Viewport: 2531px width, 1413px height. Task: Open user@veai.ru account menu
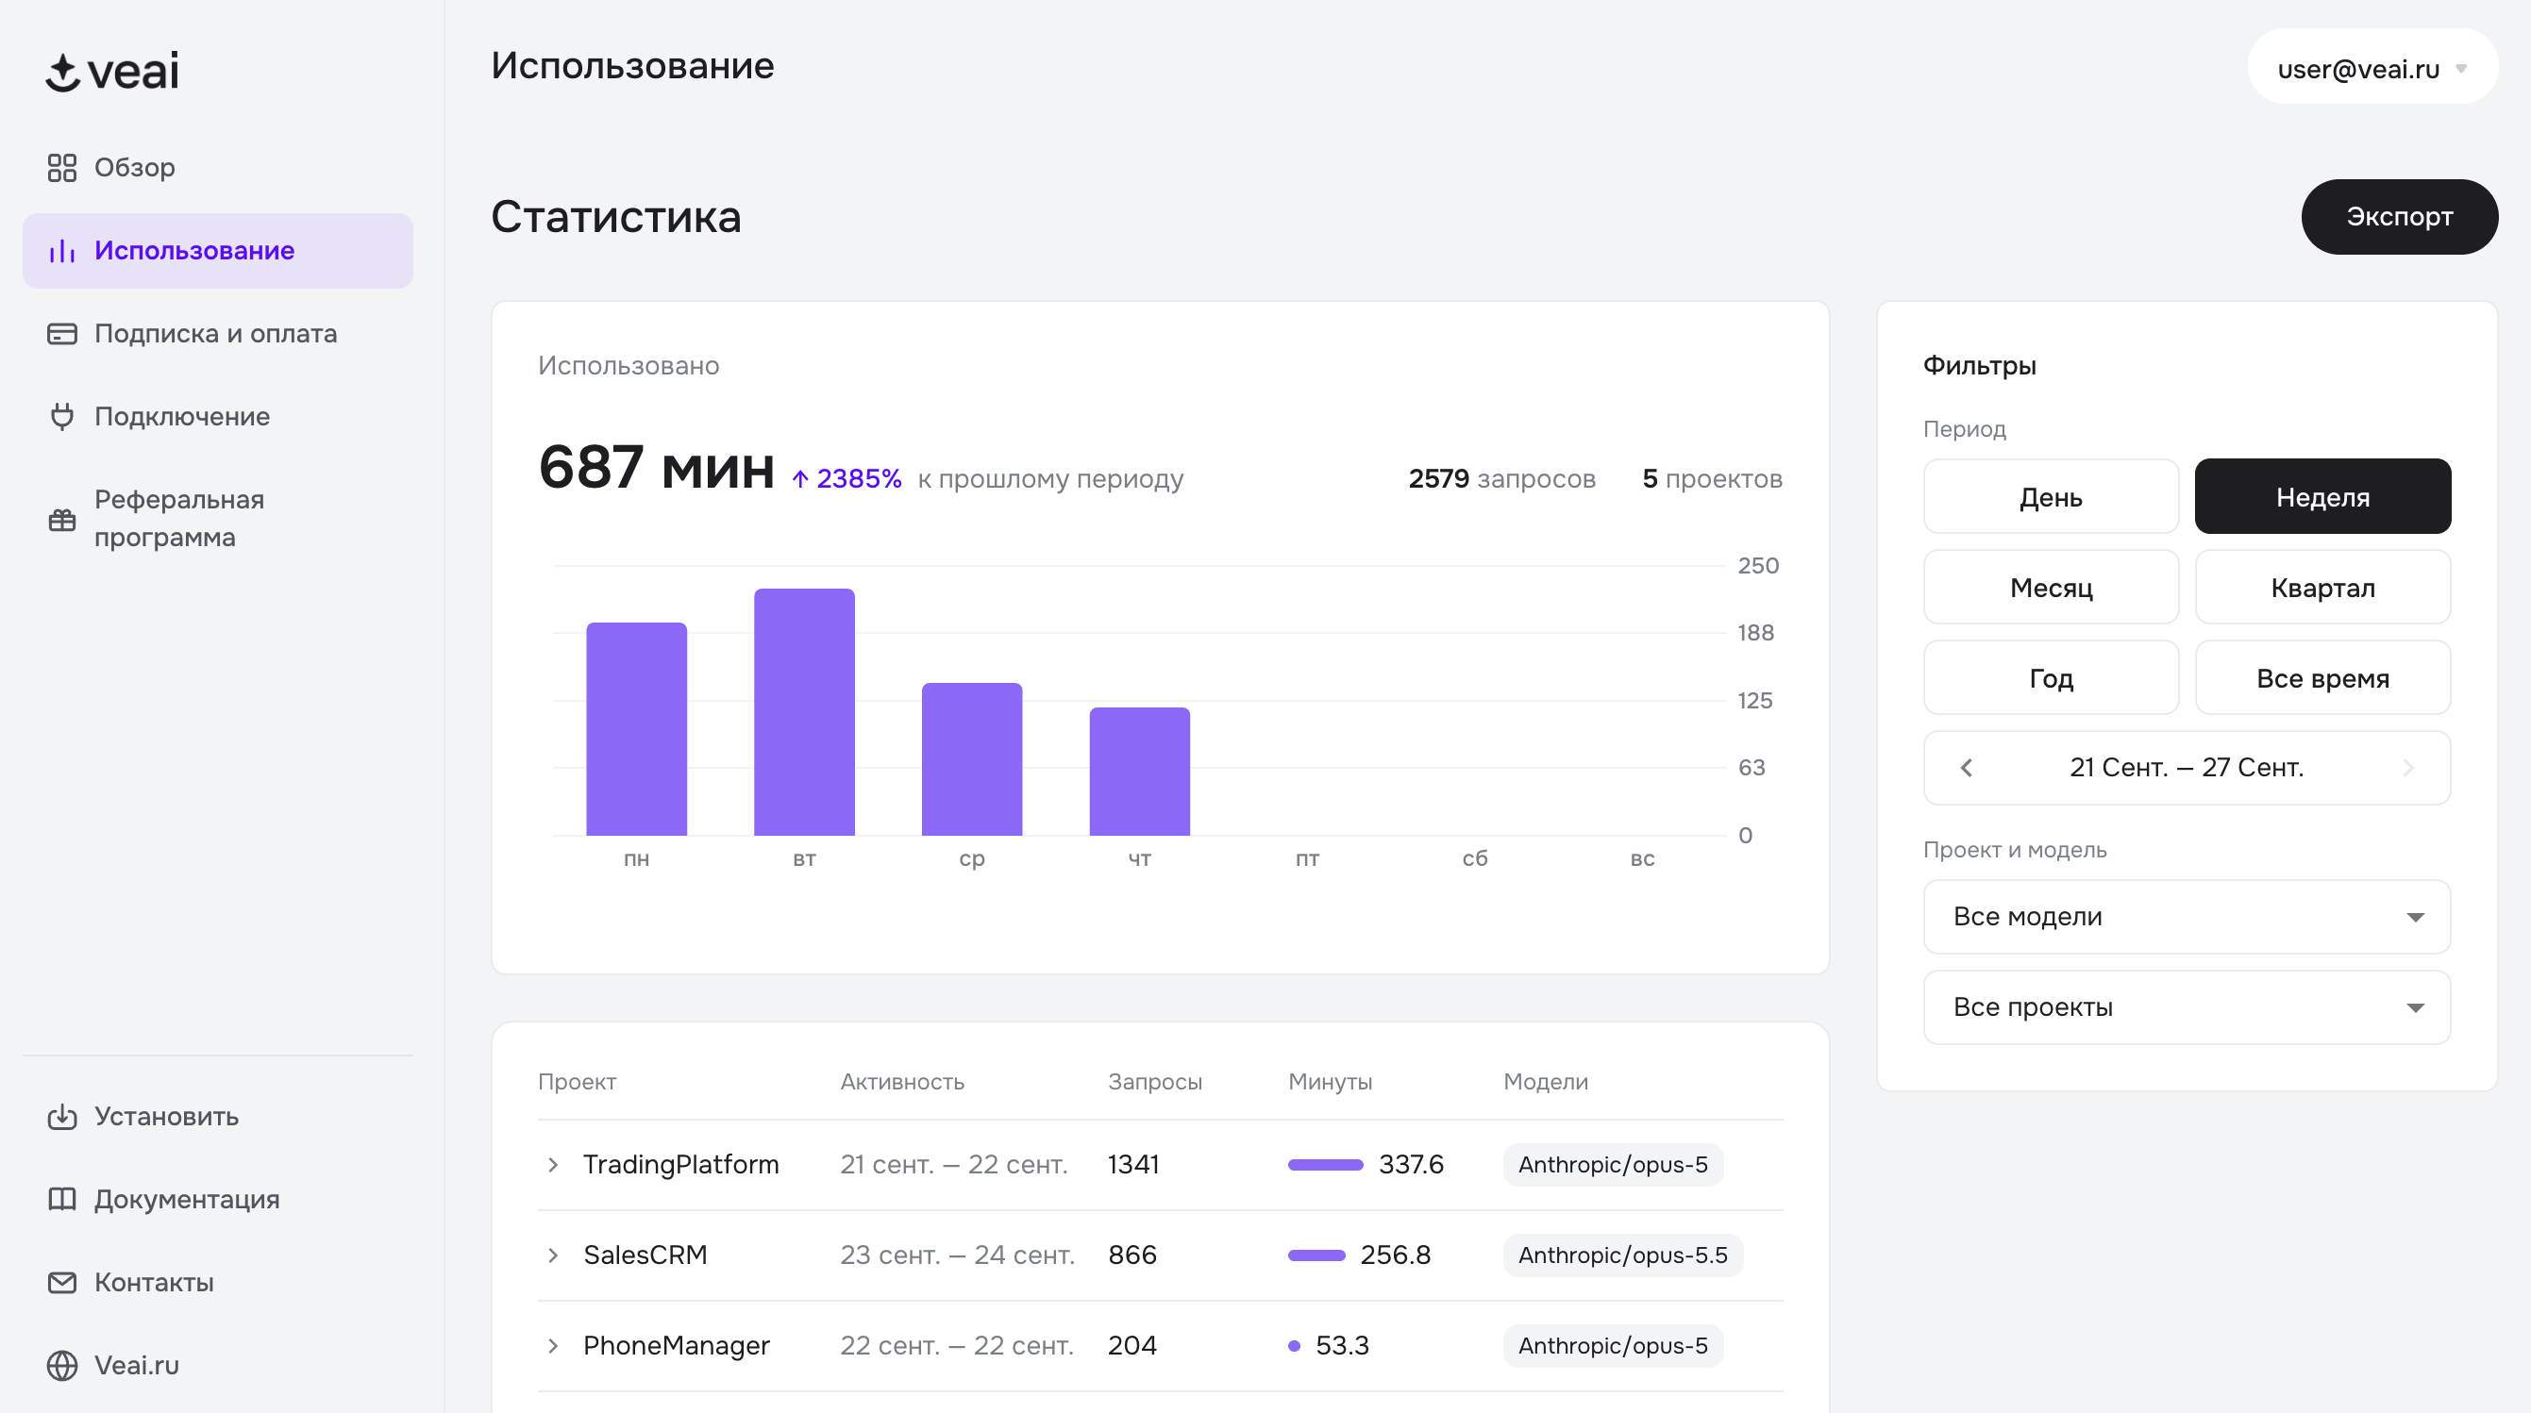(x=2372, y=68)
